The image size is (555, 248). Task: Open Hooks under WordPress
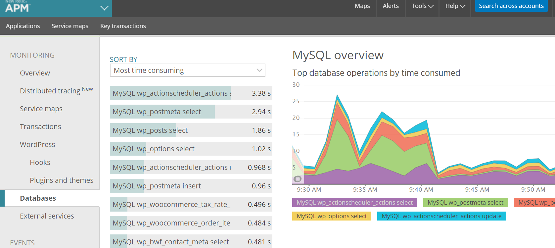tap(40, 163)
